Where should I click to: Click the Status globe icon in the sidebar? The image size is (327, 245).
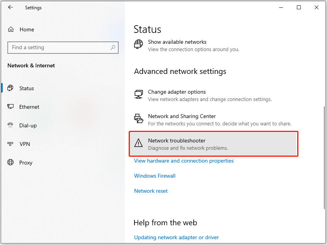(x=10, y=88)
